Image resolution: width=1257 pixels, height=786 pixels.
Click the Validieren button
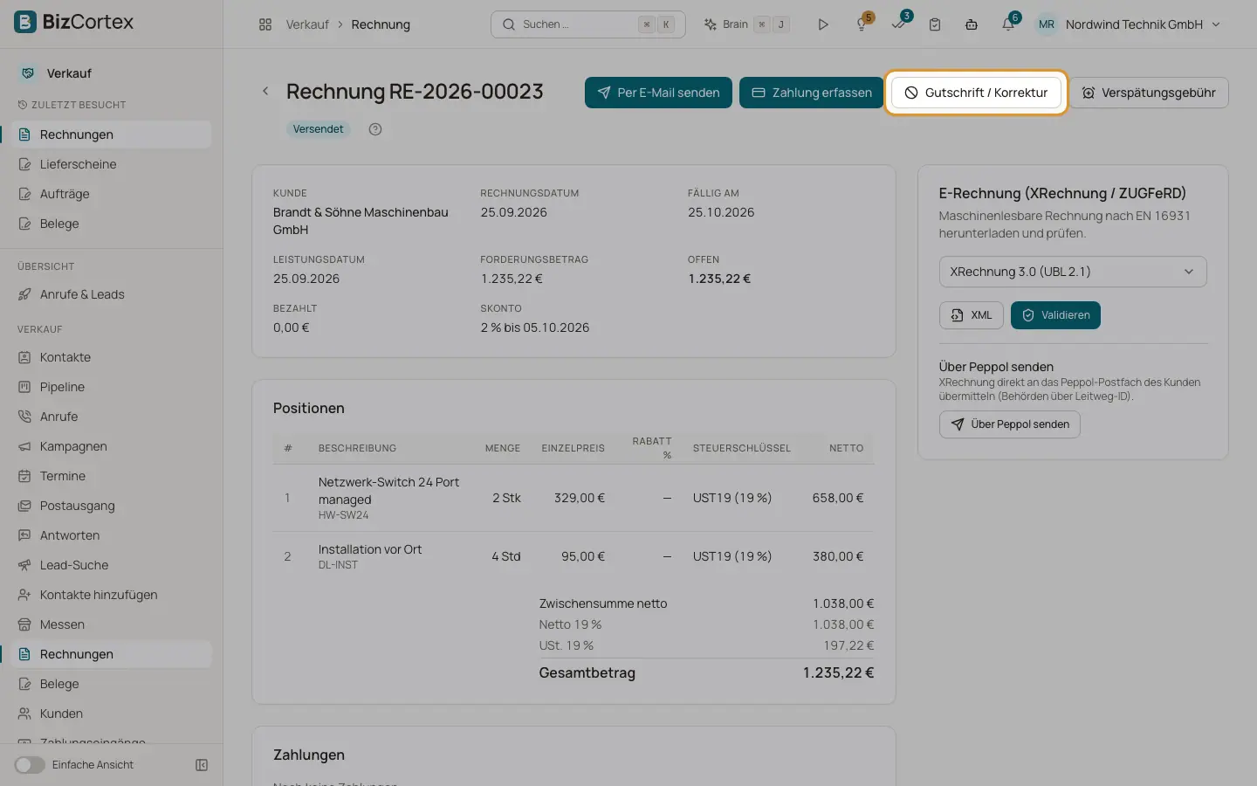[1055, 315]
